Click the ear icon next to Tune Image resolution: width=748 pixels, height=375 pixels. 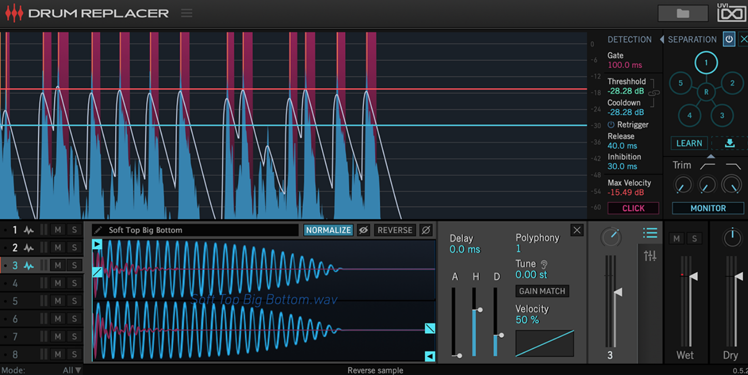544,264
